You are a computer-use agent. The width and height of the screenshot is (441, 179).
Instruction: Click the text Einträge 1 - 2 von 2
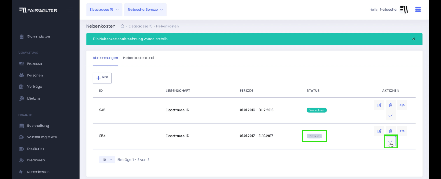click(x=134, y=160)
